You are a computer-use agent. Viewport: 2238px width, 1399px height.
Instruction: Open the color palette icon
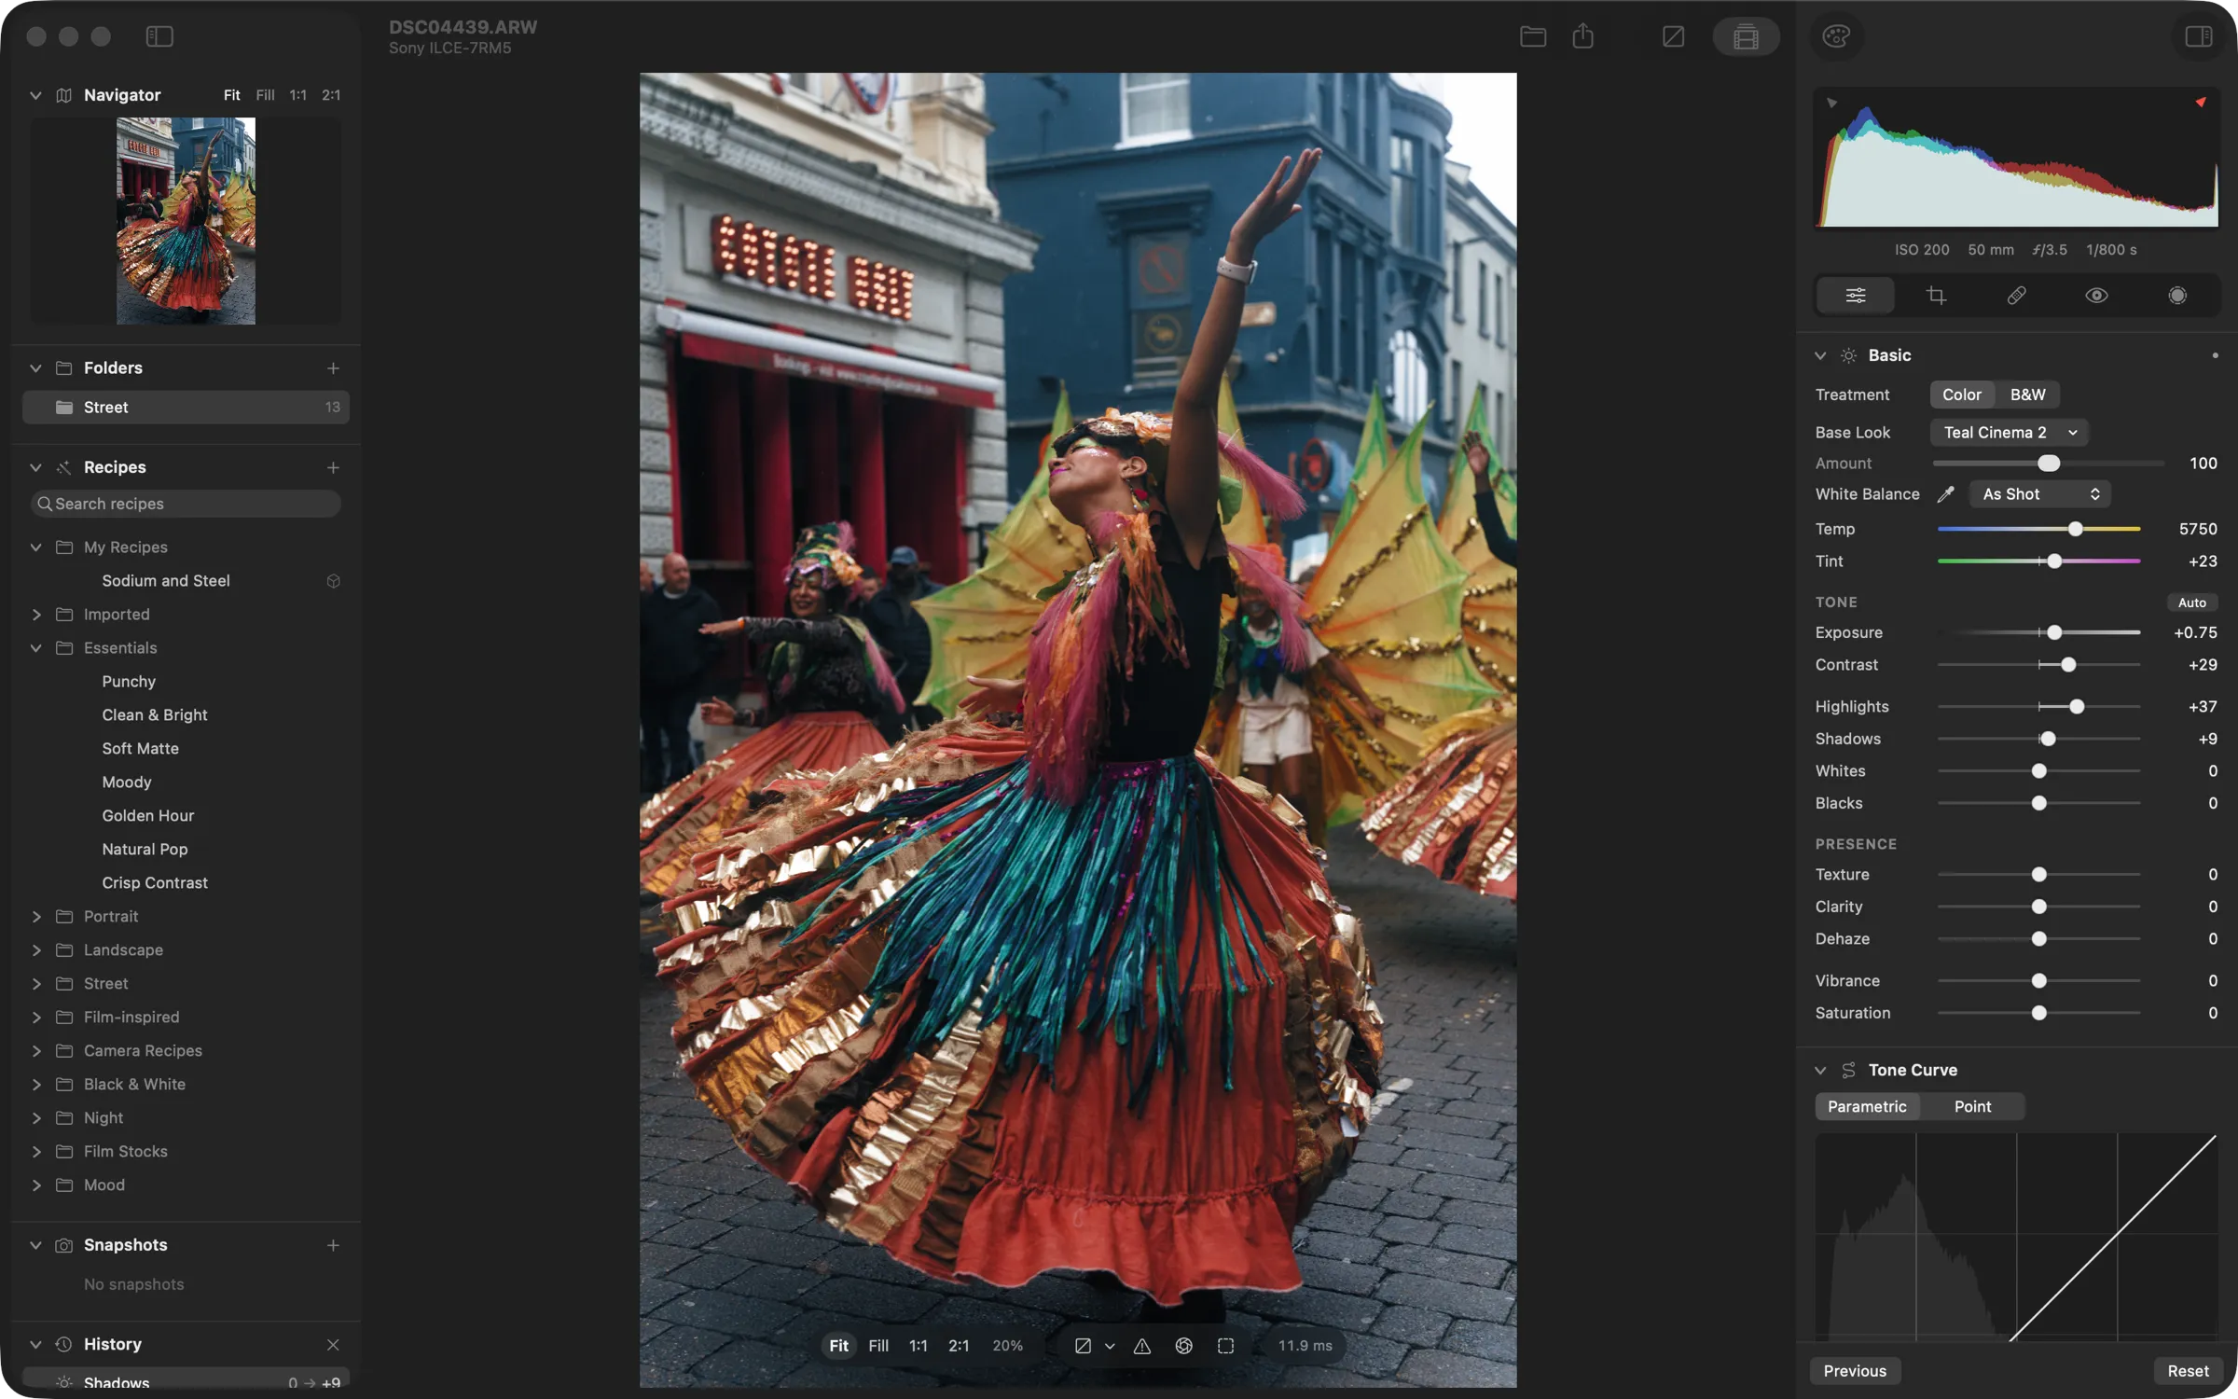tap(1836, 36)
